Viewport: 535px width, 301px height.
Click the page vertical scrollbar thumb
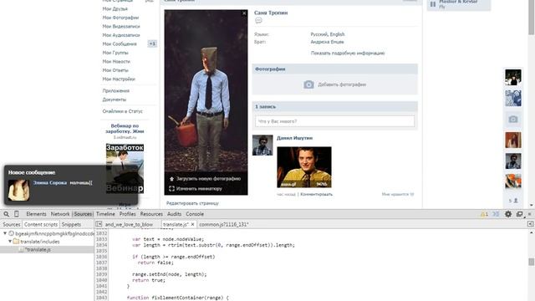pos(532,17)
